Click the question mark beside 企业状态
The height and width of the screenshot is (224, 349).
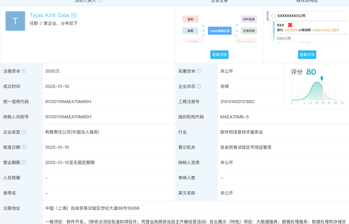[x=199, y=86]
